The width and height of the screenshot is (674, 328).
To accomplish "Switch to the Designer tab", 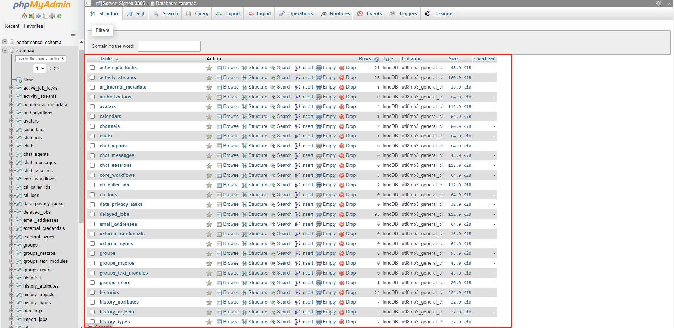I will (x=440, y=14).
